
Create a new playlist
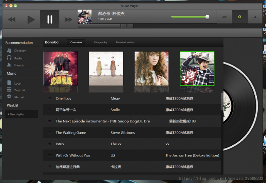22,114
